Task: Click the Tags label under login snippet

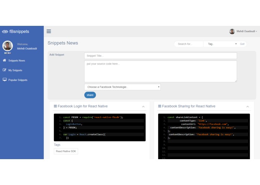Action: [57, 145]
